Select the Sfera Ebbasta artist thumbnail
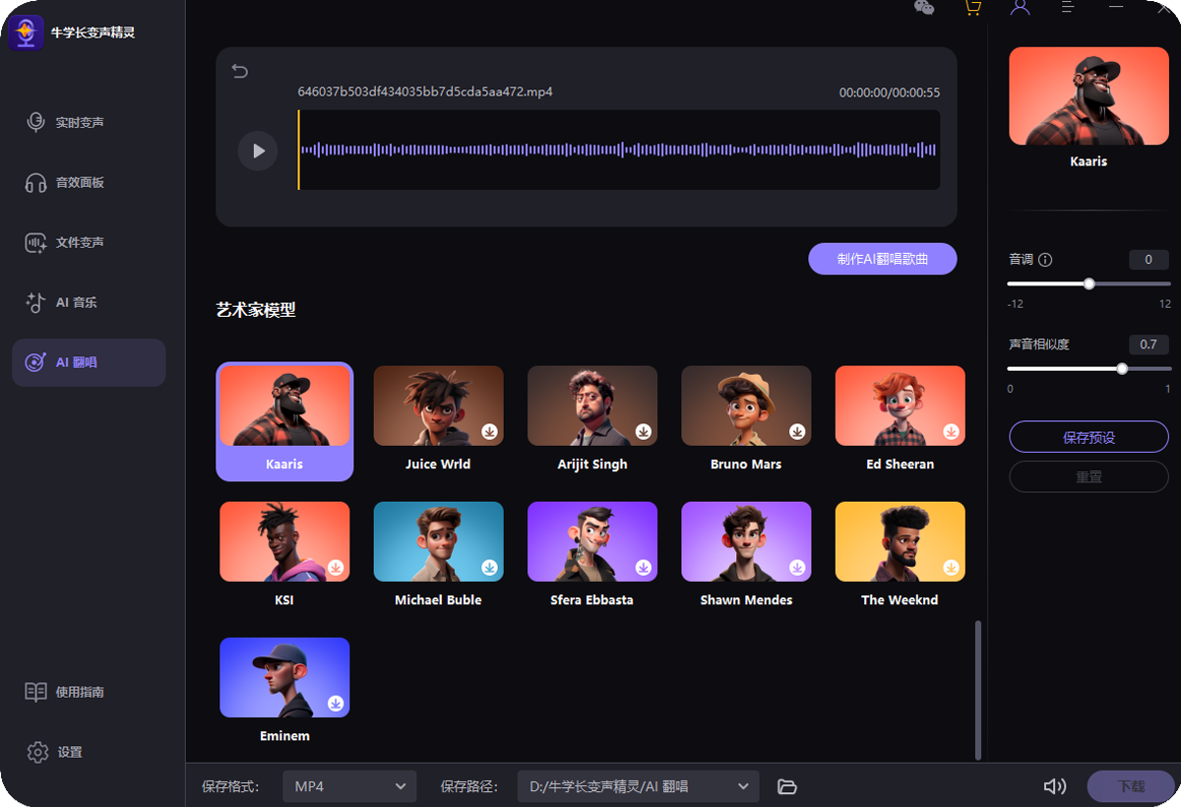The width and height of the screenshot is (1181, 807). 591,541
